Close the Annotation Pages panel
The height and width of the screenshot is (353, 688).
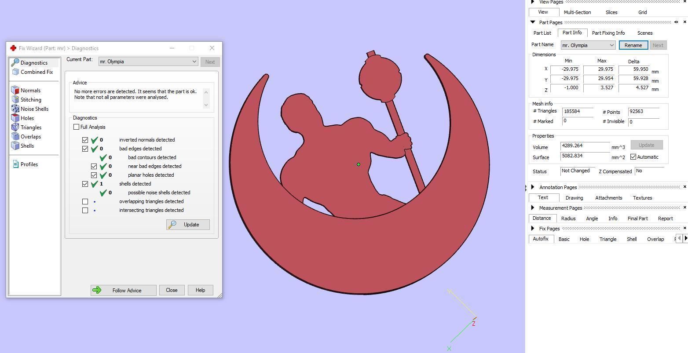click(x=685, y=187)
